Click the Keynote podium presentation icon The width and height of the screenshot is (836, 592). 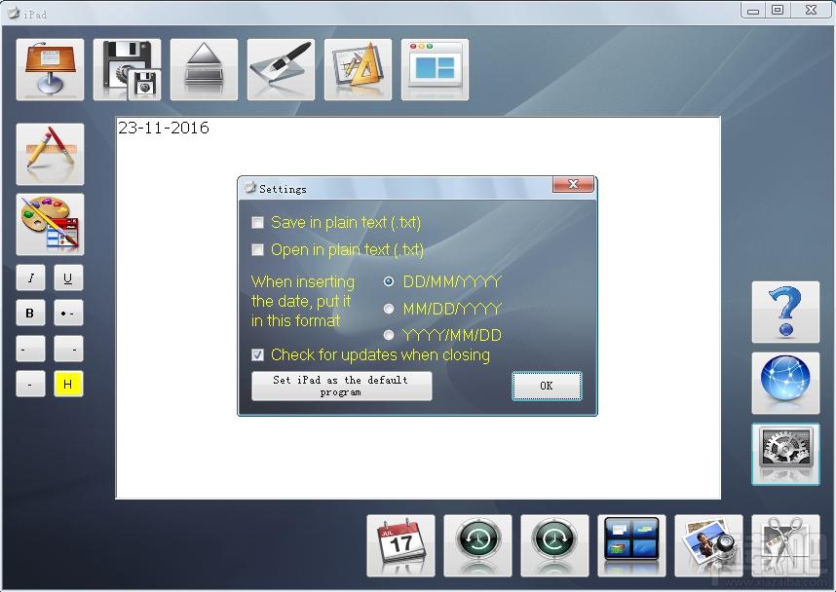[50, 69]
